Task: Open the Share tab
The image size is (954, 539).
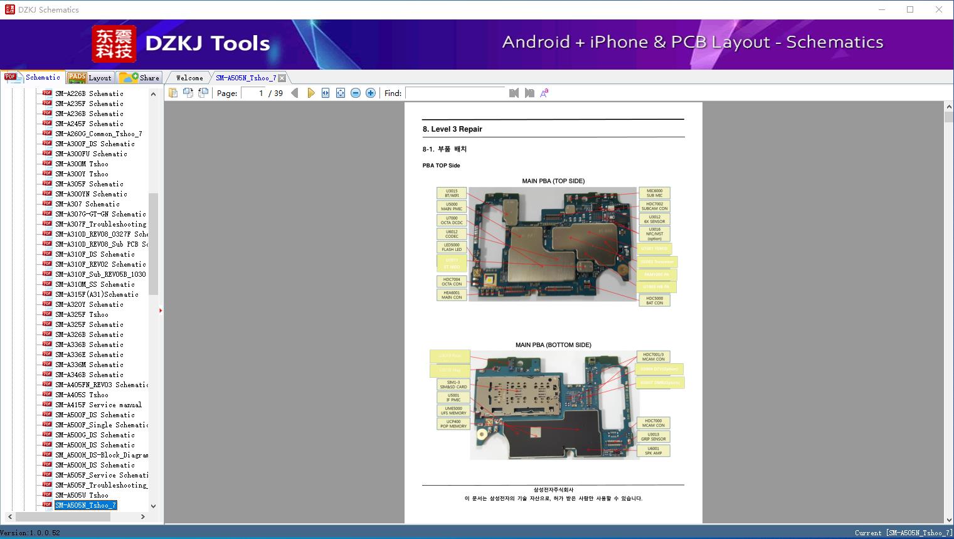Action: tap(139, 78)
